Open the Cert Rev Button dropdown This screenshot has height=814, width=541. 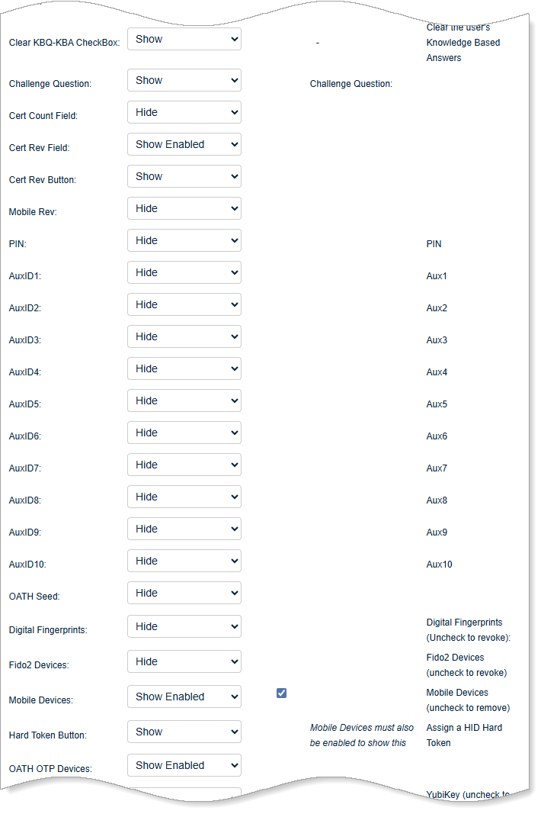pos(184,176)
